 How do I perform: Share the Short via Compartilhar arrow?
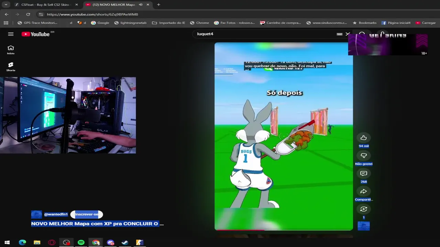pyautogui.click(x=363, y=191)
